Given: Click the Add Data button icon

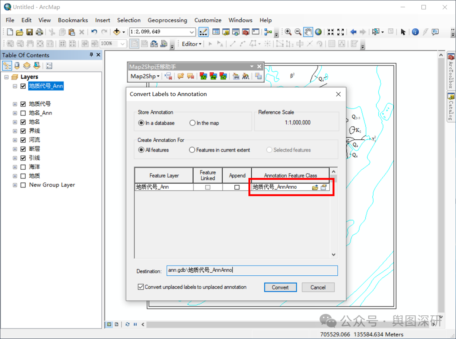Looking at the screenshot, I should (x=117, y=32).
